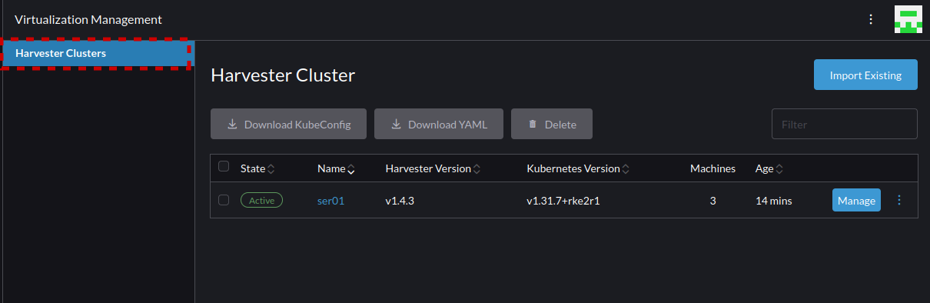This screenshot has height=303, width=930.
Task: Open the ser01 row actions menu
Action: pyautogui.click(x=899, y=200)
